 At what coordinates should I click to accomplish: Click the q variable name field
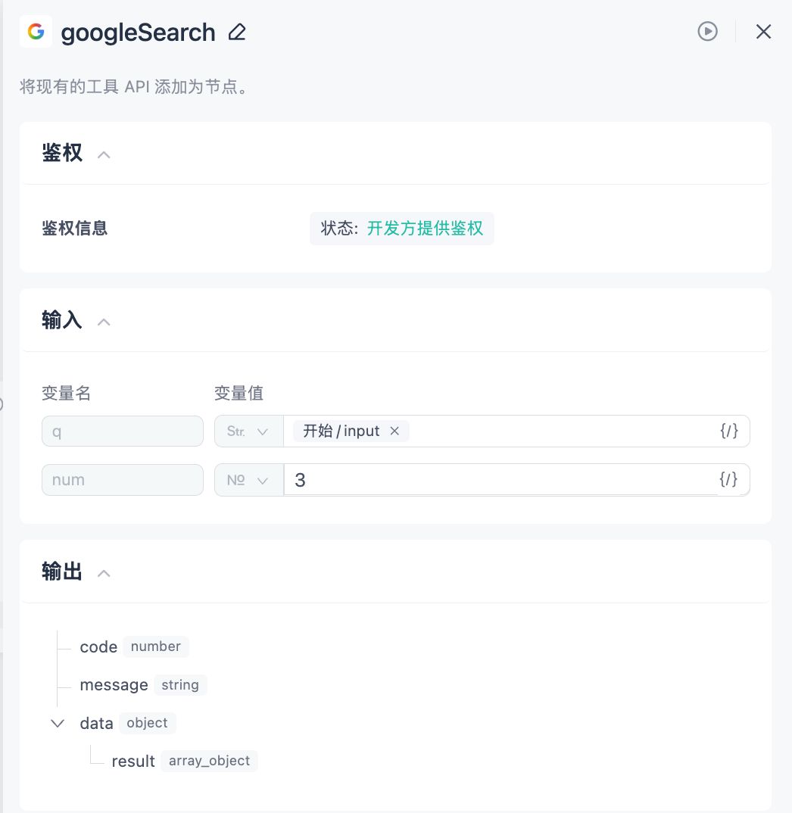(123, 431)
